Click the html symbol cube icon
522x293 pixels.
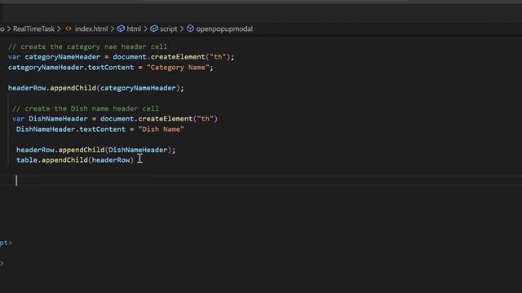pyautogui.click(x=121, y=29)
